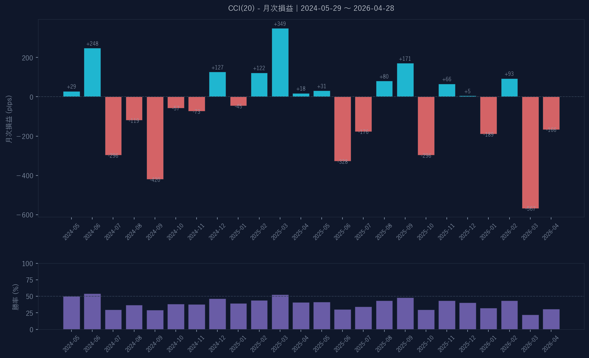Click the 2026-03 win rate purple bar
Viewport: 589px width, 358px height.
(x=530, y=322)
